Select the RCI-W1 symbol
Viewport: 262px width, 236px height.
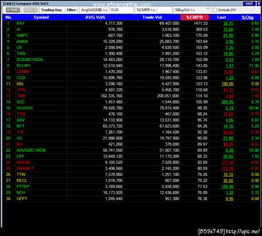tap(23, 65)
